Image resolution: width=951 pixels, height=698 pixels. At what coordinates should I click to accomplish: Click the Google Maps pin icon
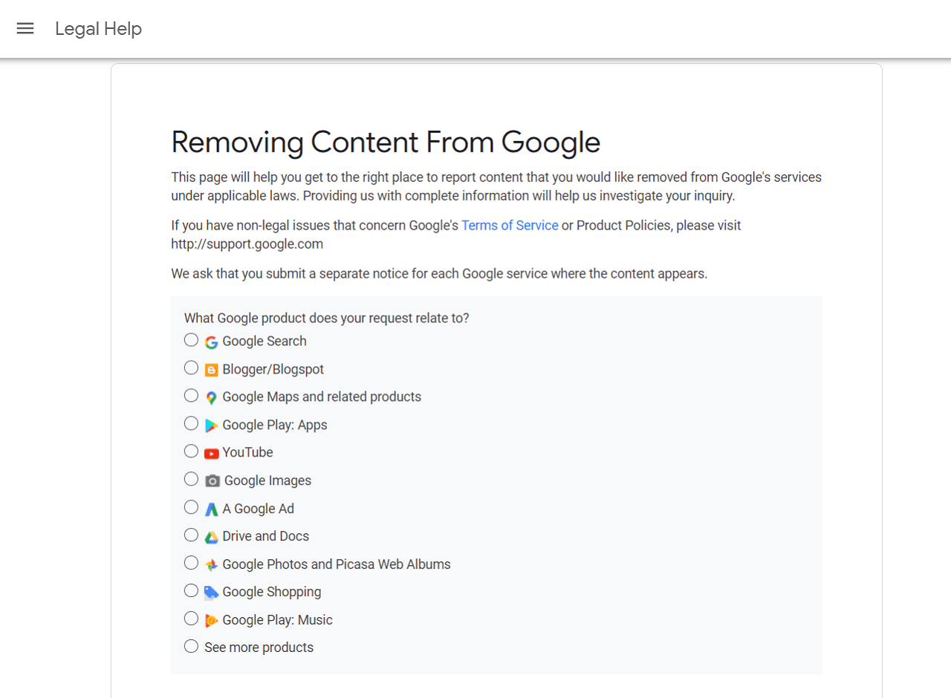coord(212,398)
